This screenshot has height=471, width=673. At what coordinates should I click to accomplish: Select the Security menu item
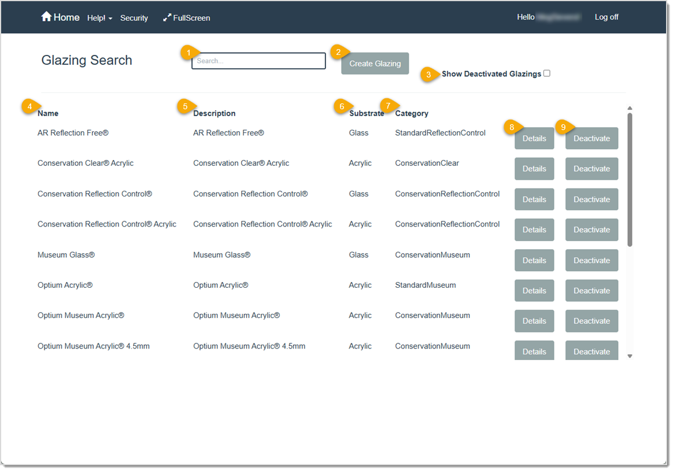[134, 18]
